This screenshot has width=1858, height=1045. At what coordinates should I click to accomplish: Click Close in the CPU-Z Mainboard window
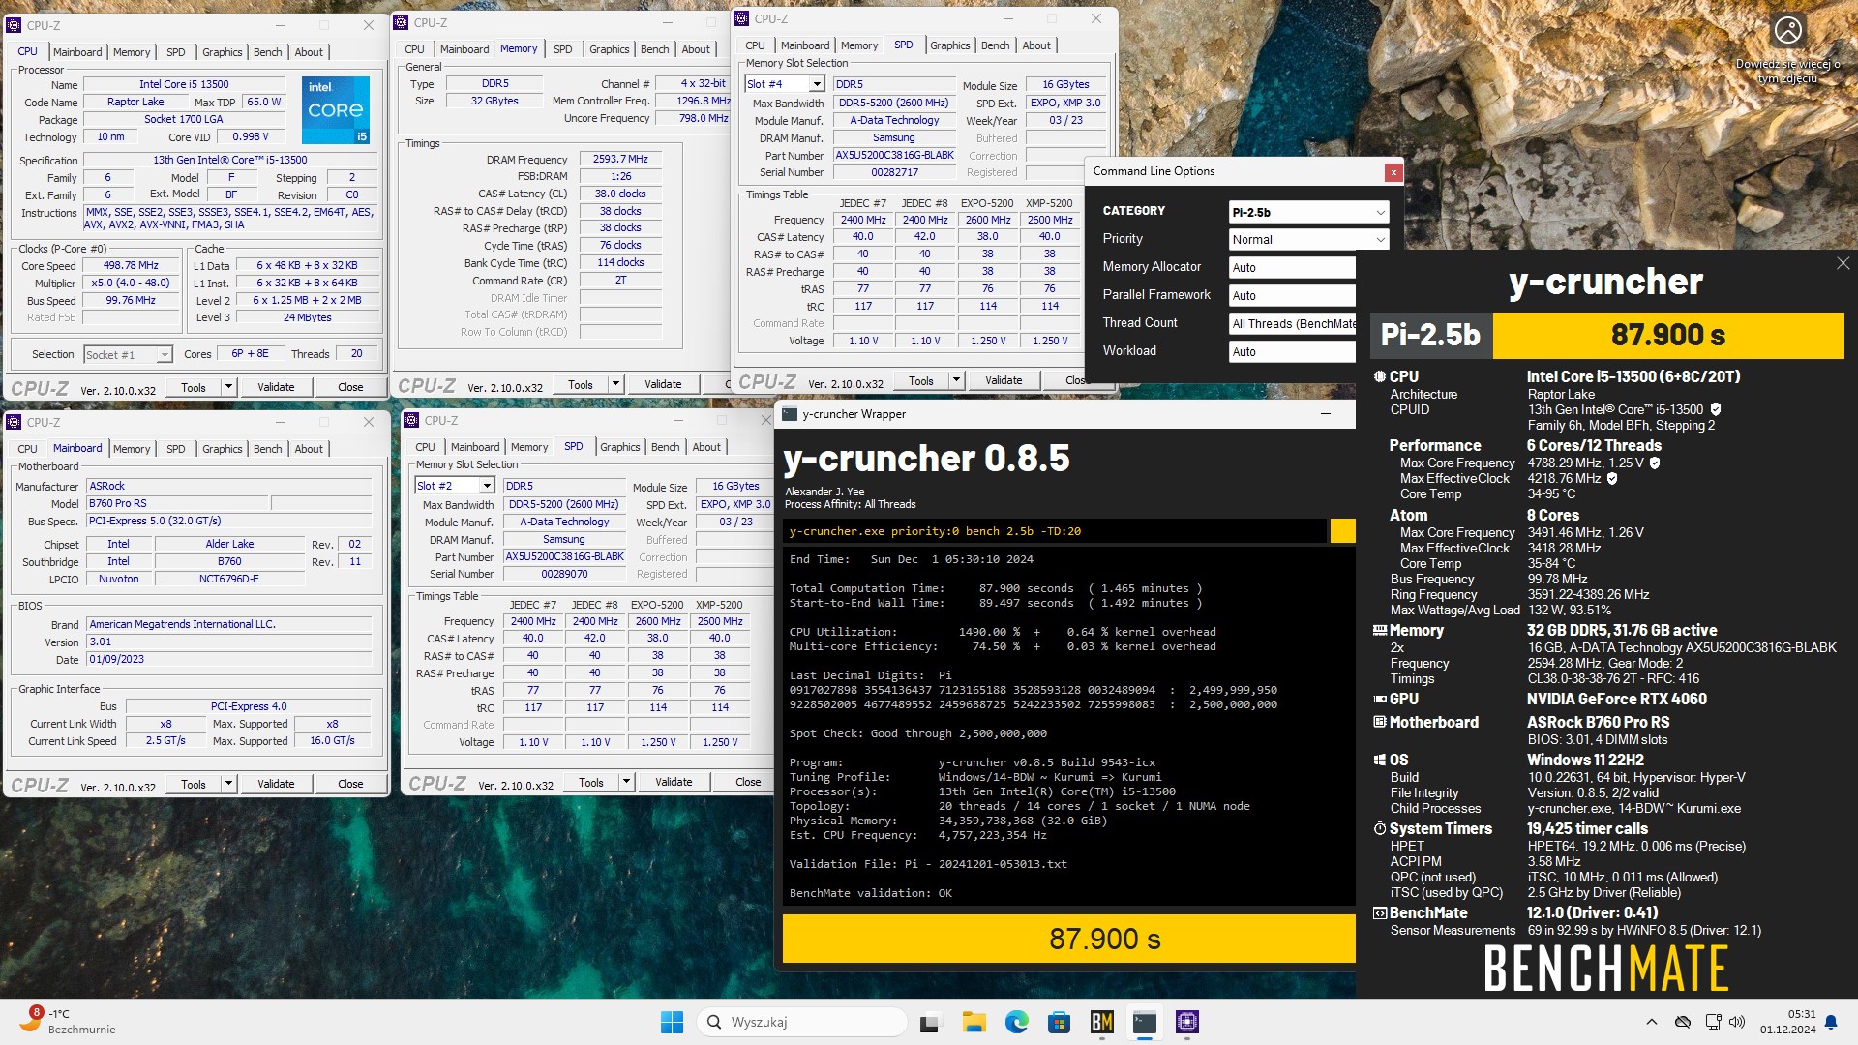(350, 784)
